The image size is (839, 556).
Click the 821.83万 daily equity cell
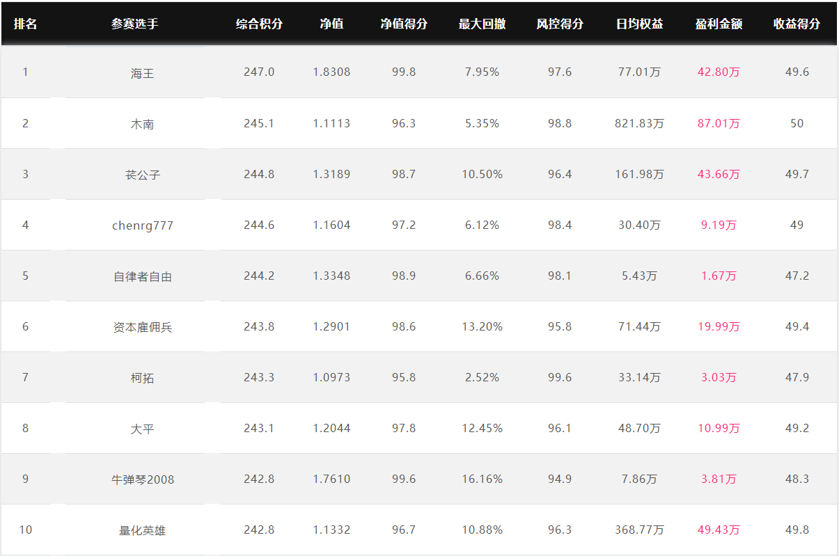pyautogui.click(x=639, y=123)
